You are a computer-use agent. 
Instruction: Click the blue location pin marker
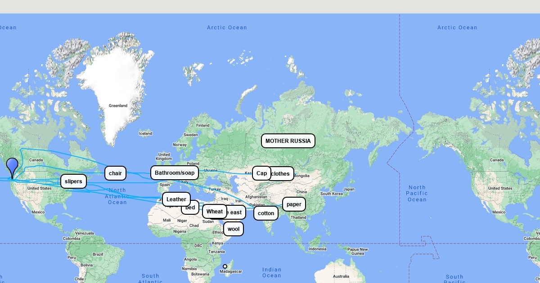coord(12,166)
